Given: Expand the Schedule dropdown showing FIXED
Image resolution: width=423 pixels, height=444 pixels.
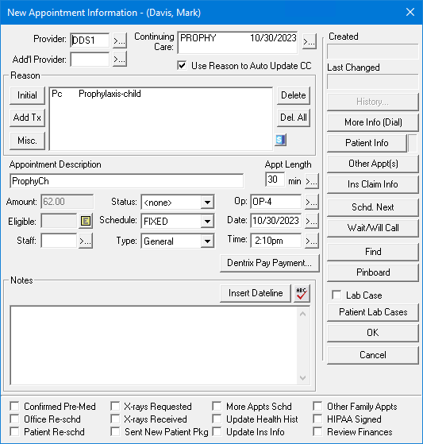Looking at the screenshot, I should click(207, 221).
